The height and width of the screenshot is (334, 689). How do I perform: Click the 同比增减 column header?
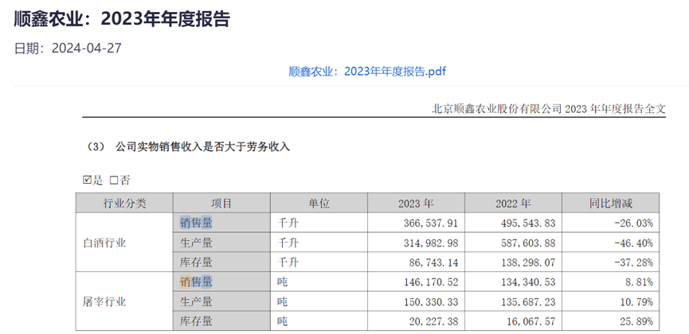click(x=610, y=204)
